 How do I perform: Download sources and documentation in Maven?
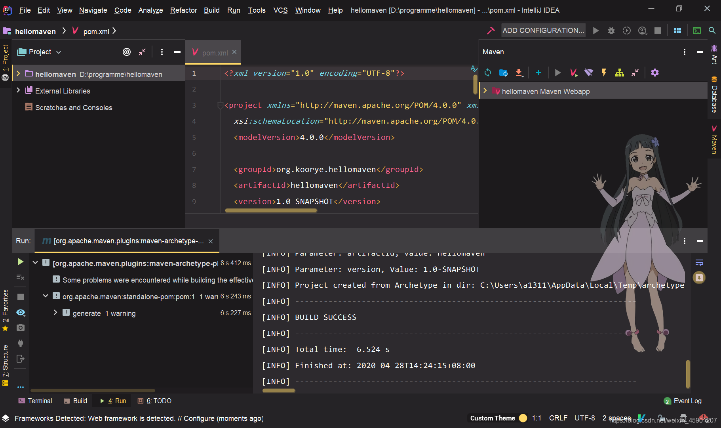519,73
